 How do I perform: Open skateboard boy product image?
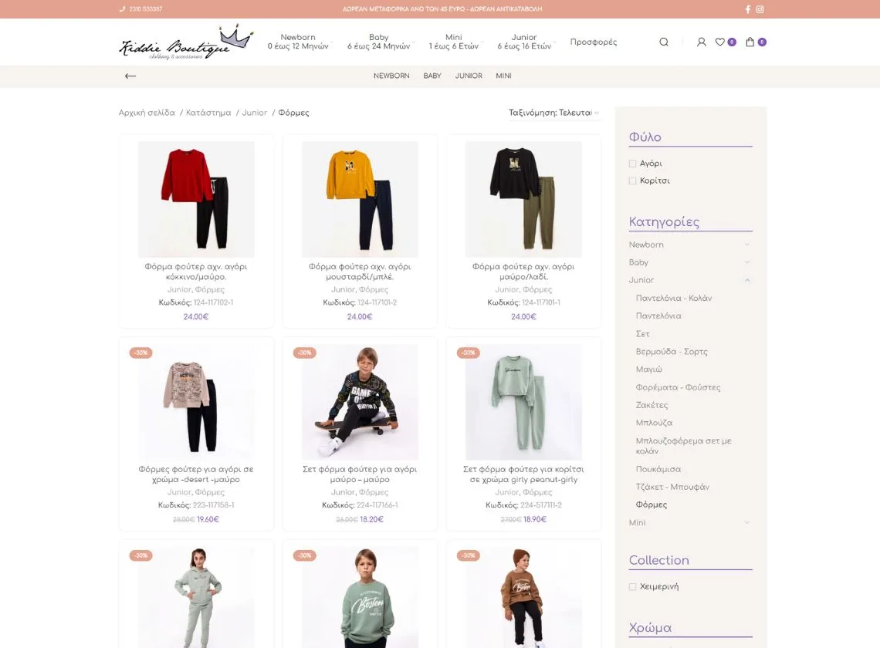[360, 402]
